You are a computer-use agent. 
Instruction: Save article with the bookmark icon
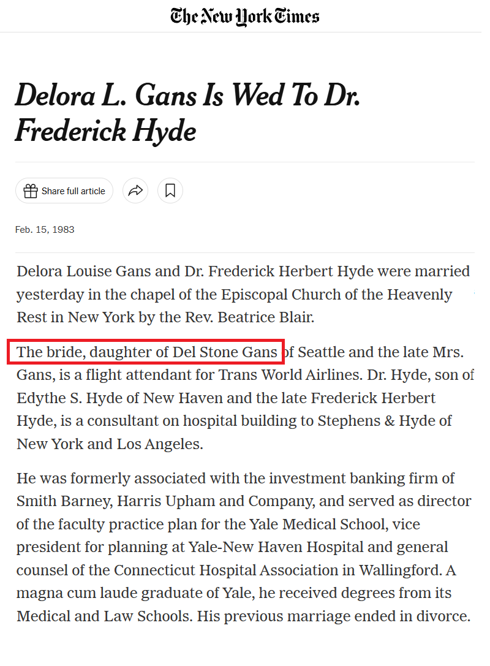point(170,191)
